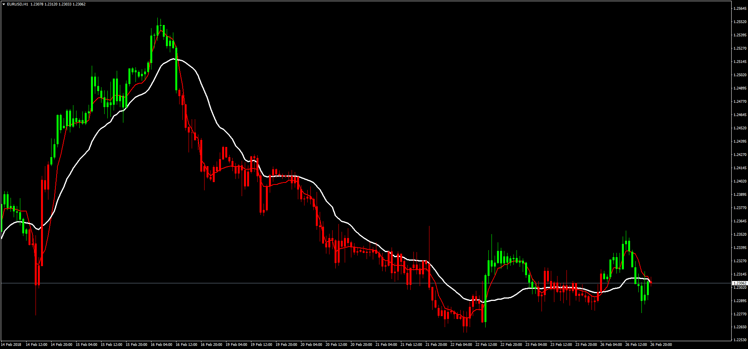Click the 23 Feb 12:00 time label
This screenshot has width=748, height=349.
(x=561, y=345)
